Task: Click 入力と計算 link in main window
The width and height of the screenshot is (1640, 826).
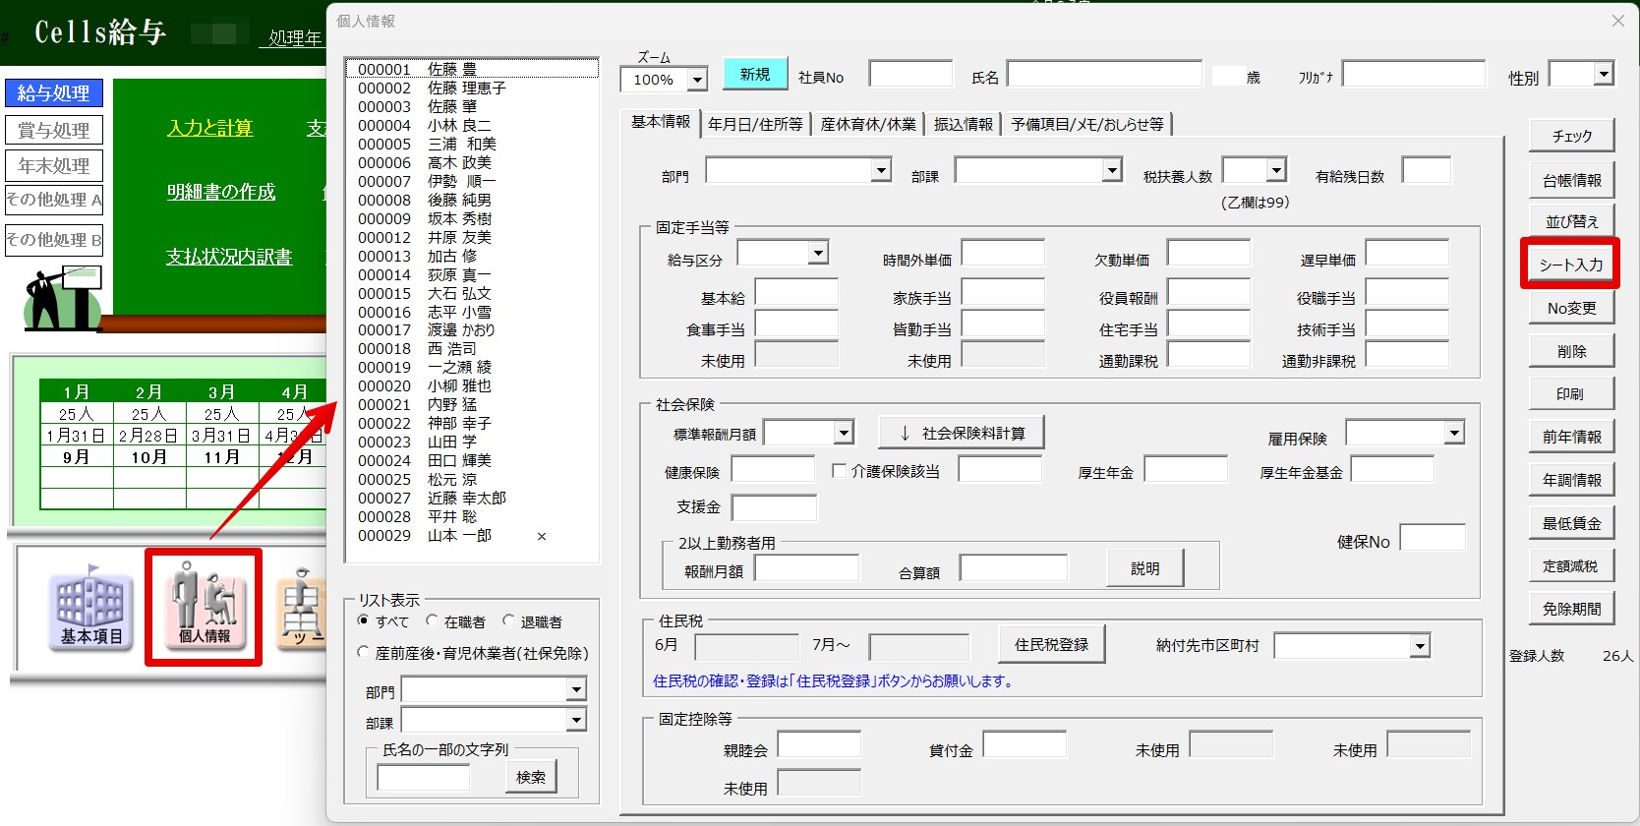Action: pyautogui.click(x=210, y=128)
